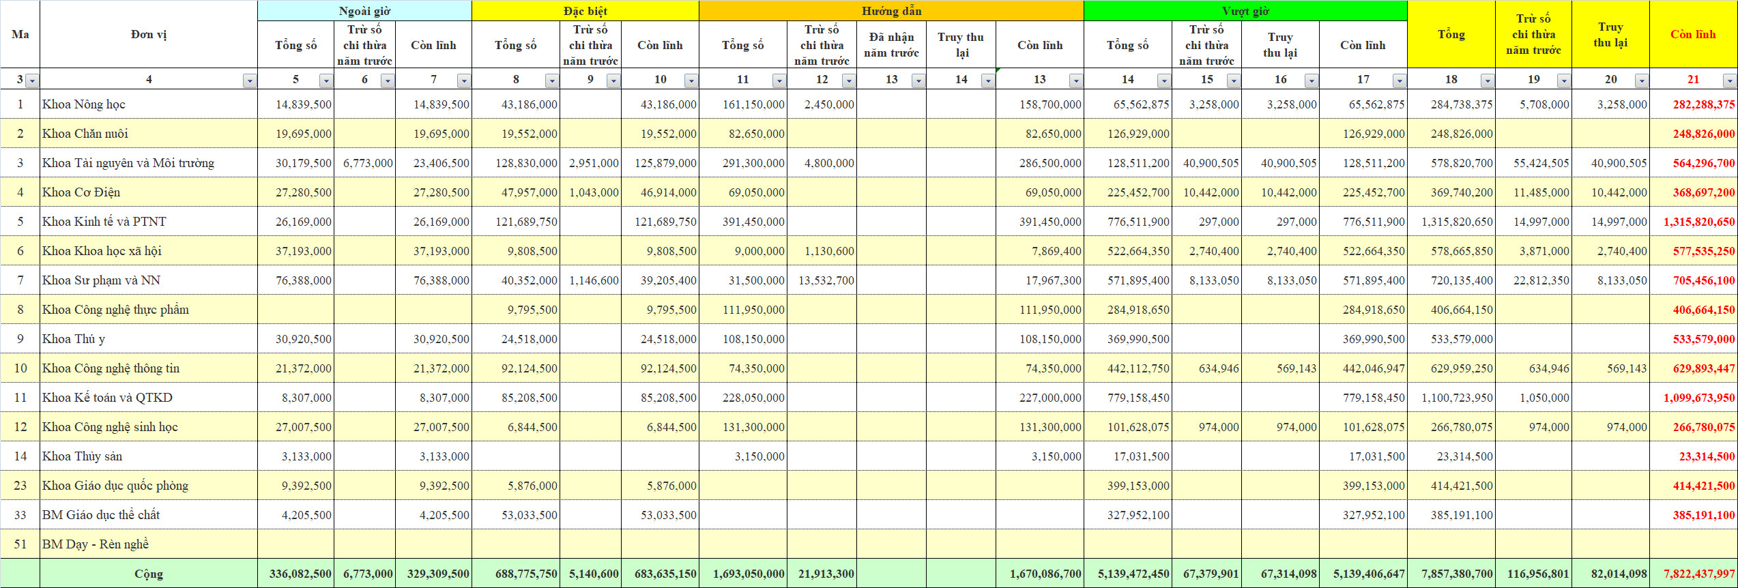1738x588 pixels.
Task: Click the "Khoa Chăn nuôi" cell
Action: point(149,134)
